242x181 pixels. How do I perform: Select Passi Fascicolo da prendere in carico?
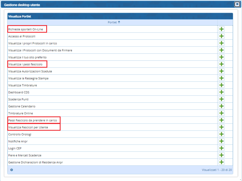(x=33, y=120)
